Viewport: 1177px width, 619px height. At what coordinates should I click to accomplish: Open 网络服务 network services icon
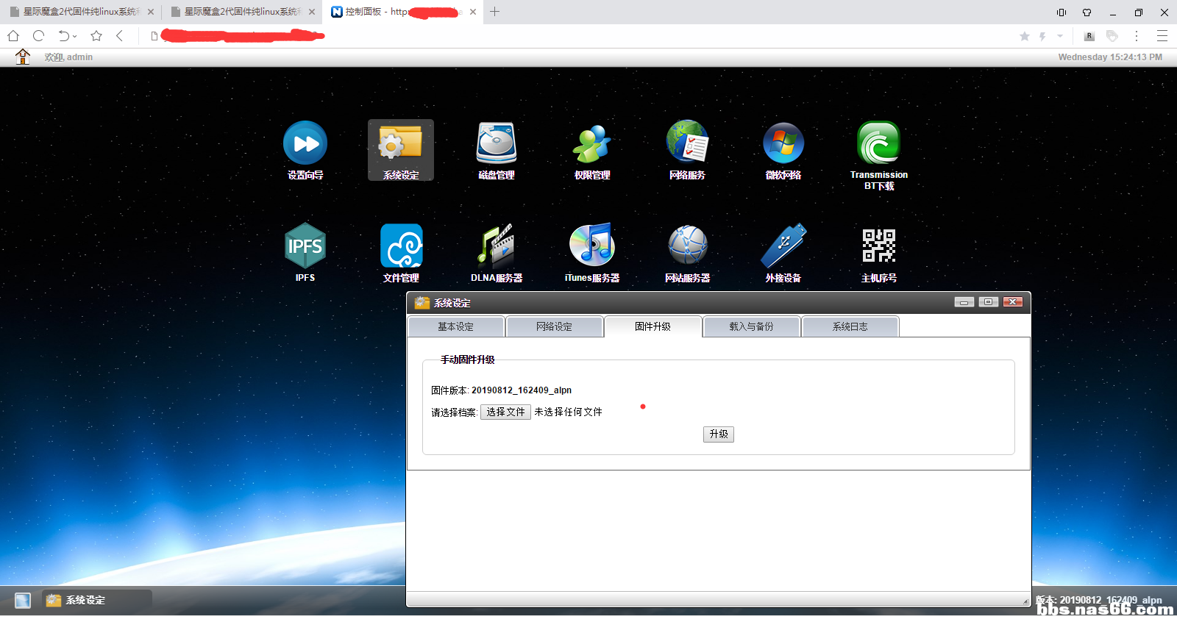coord(688,144)
